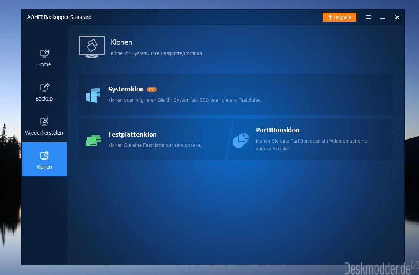
Task: Click 'Klonen Sie eine Festplatte auf eine andere' text
Action: pos(155,145)
